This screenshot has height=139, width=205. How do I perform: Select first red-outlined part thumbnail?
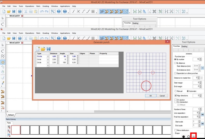(x=16, y=130)
